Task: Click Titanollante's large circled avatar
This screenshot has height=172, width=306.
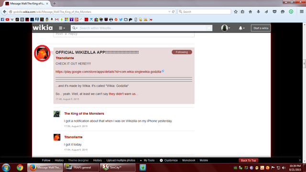Action: (x=42, y=53)
